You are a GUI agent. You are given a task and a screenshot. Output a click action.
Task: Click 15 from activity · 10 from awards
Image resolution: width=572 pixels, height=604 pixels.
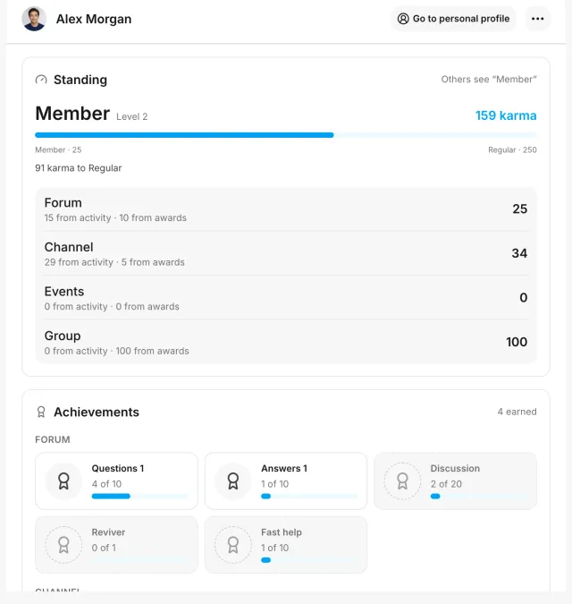[115, 217]
